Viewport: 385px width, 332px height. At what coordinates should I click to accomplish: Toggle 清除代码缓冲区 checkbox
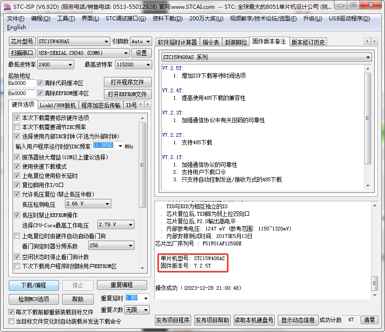pos(40,83)
